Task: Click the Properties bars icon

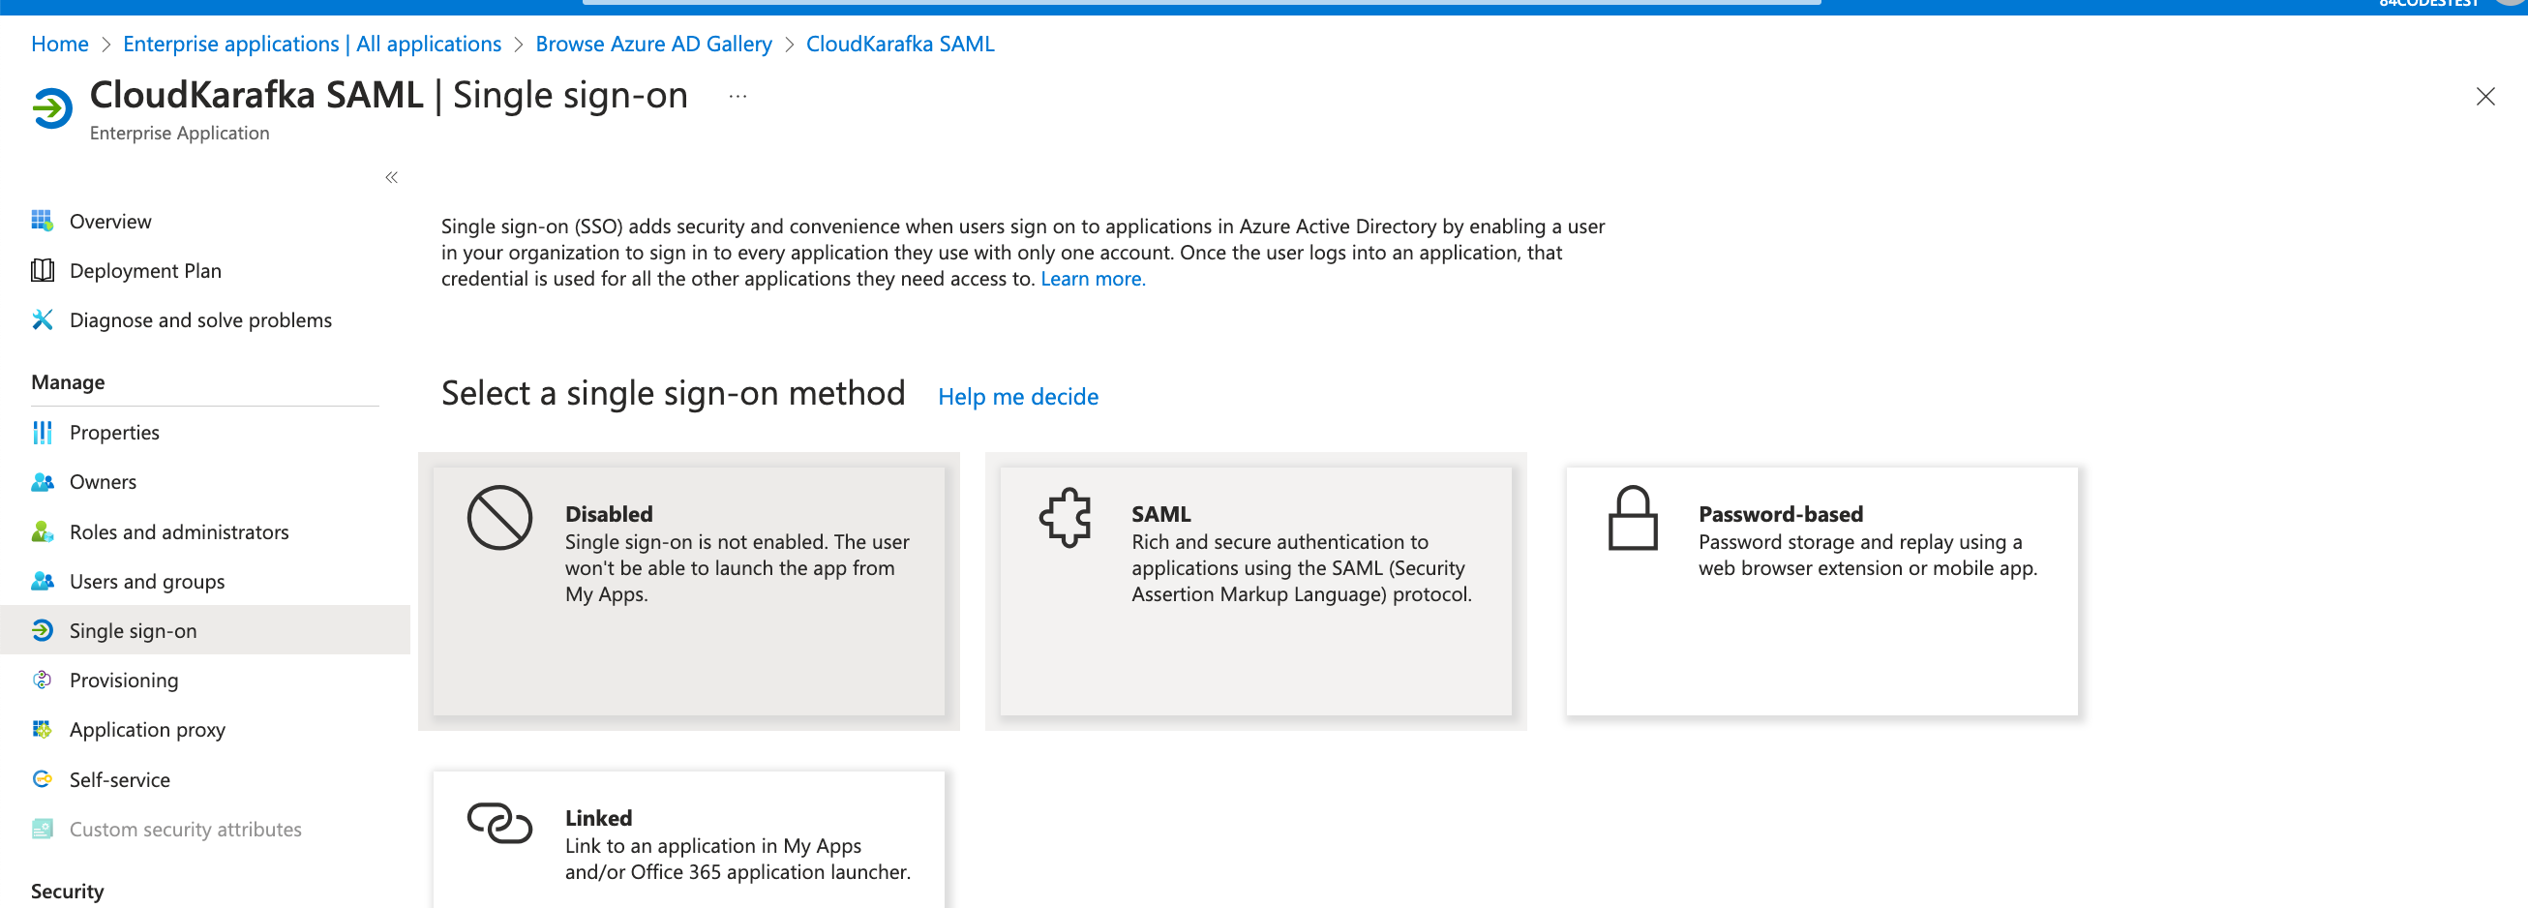Action: click(x=43, y=432)
